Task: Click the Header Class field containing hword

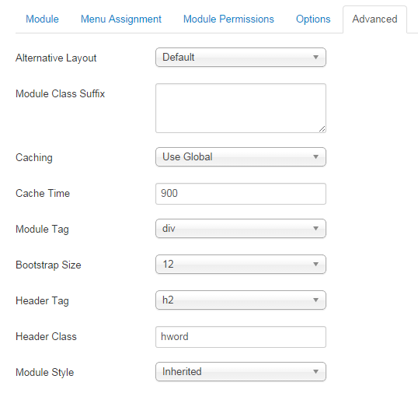Action: 241,337
